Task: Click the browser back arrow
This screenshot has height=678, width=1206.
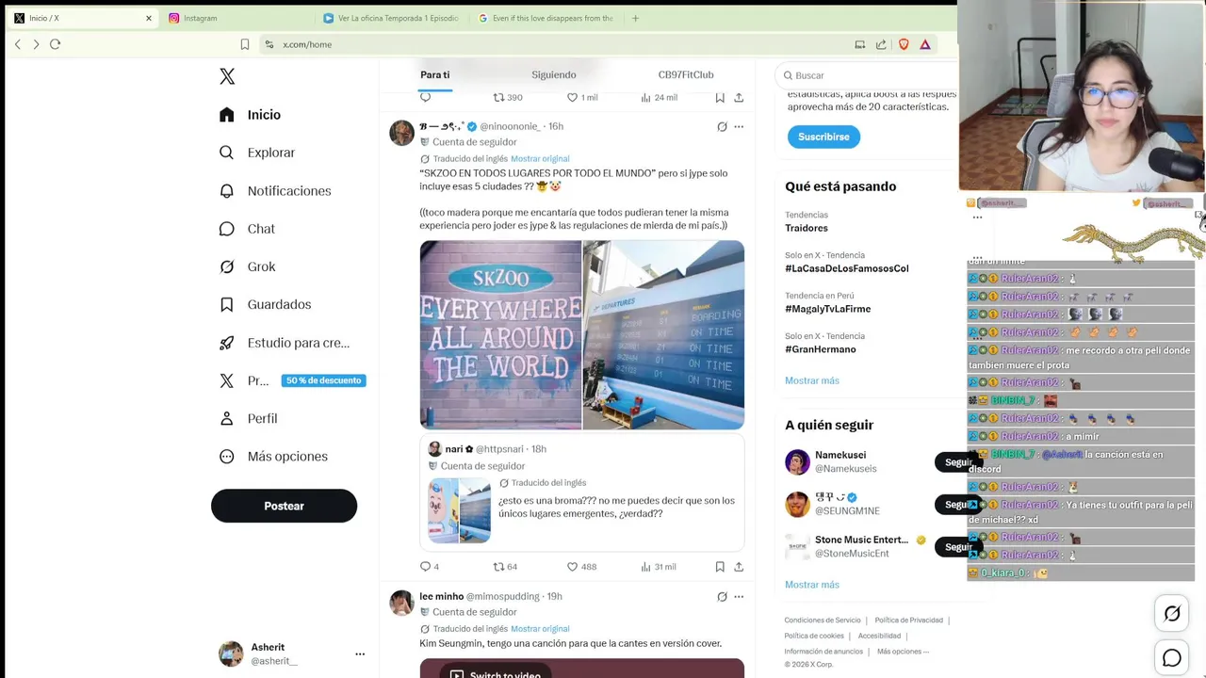Action: 17,44
